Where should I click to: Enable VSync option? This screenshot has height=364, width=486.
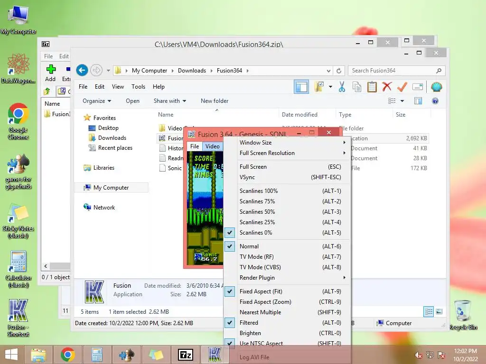click(287, 177)
